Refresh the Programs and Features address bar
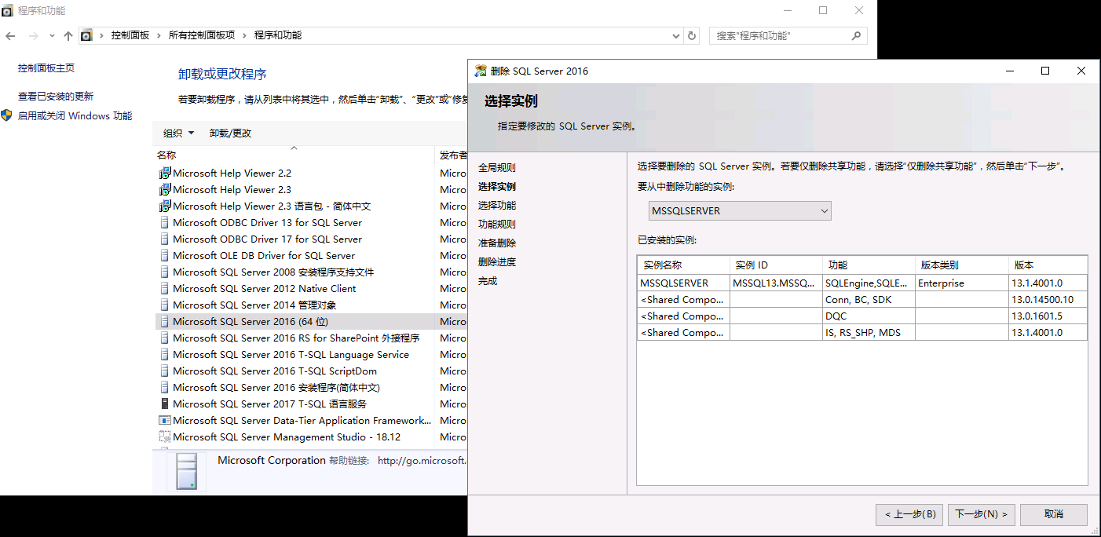This screenshot has height=537, width=1101. click(692, 35)
